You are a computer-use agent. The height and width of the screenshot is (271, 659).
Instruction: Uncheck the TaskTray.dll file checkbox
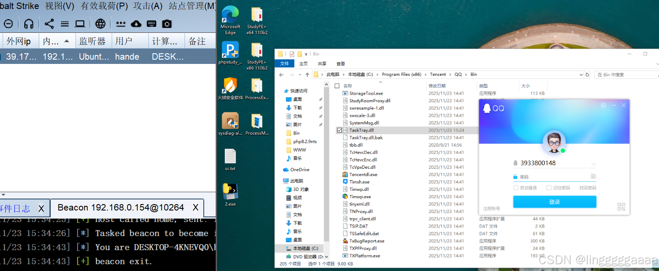339,130
